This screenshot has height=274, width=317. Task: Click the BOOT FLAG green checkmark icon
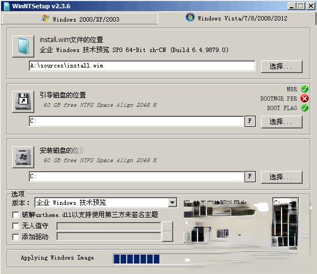(305, 108)
